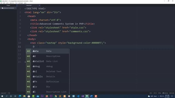Click the weather widget in taskbar
Screen dimensions: 175x98
[x=152, y=96]
